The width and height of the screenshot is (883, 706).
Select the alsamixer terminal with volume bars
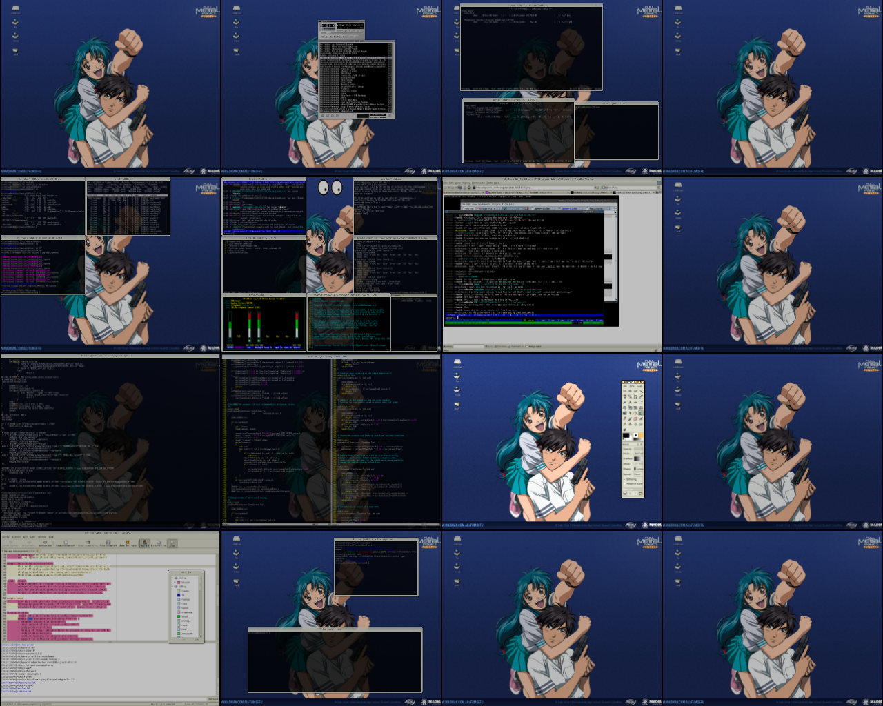pyautogui.click(x=264, y=323)
